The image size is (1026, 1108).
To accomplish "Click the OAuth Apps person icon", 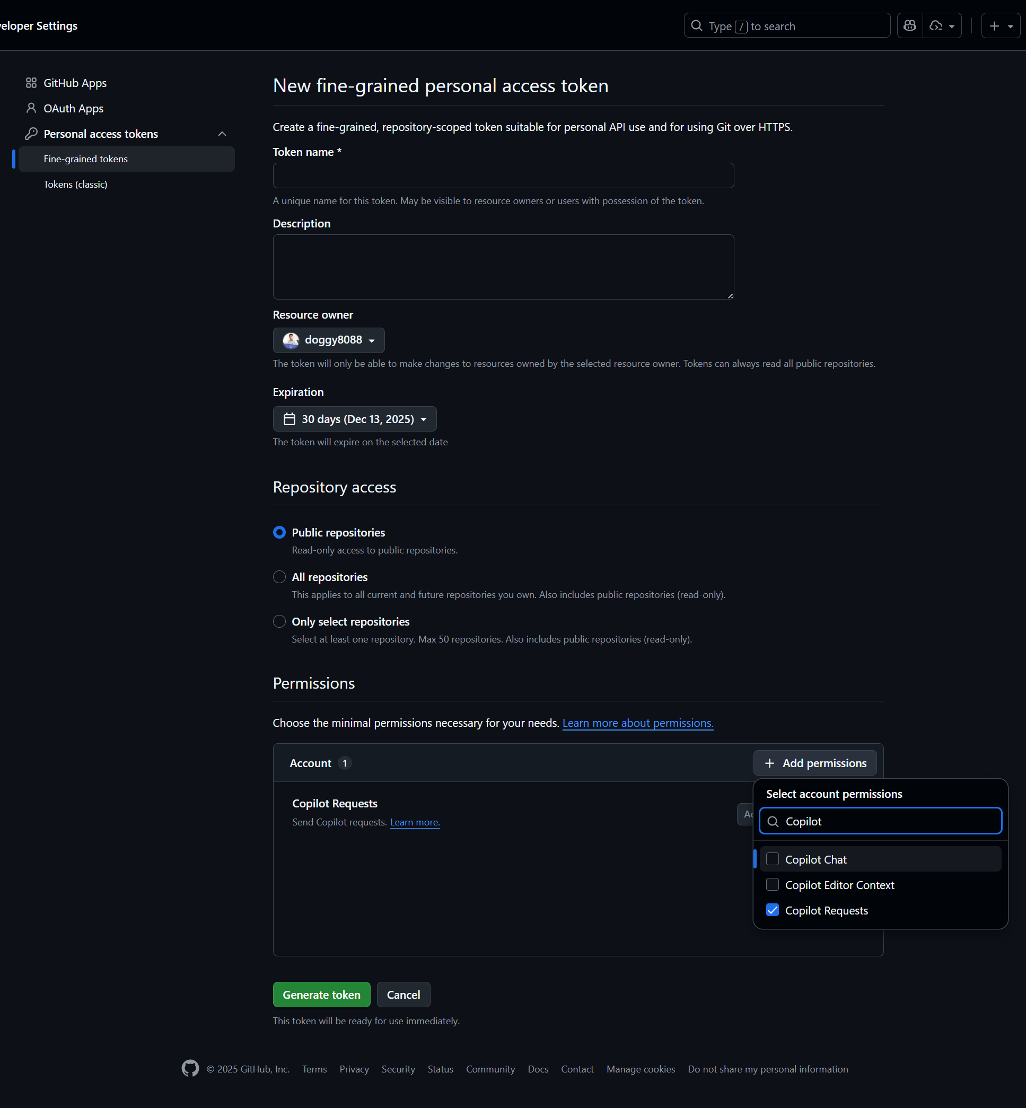I will [31, 108].
